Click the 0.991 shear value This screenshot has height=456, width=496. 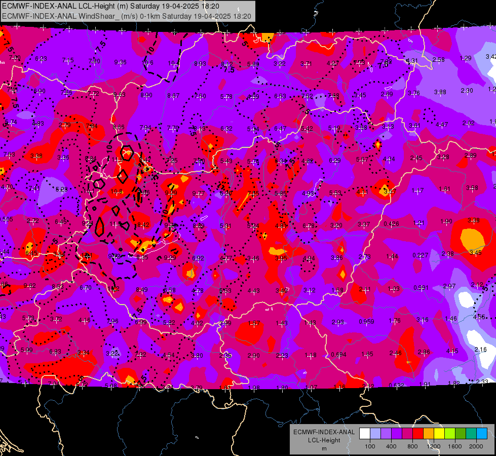[421, 288]
